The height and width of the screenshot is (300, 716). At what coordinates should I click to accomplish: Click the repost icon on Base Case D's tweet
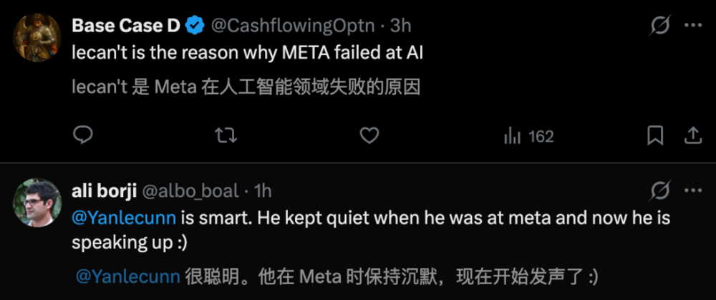226,135
